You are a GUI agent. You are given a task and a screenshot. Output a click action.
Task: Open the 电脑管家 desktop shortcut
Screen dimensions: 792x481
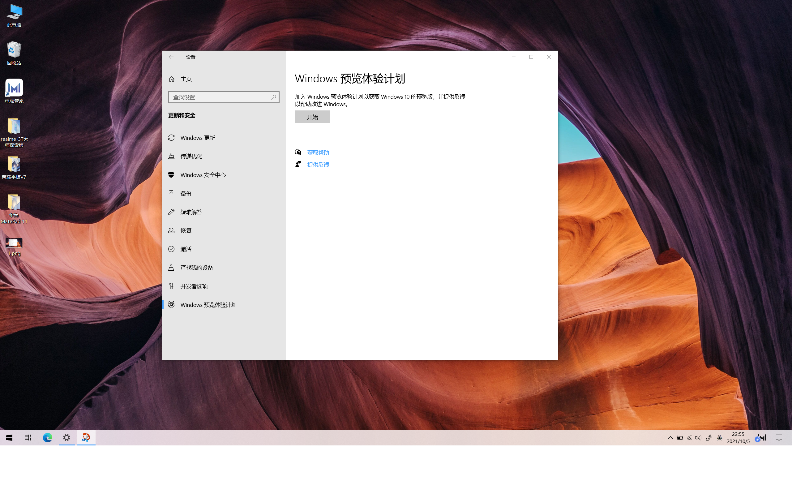(14, 91)
